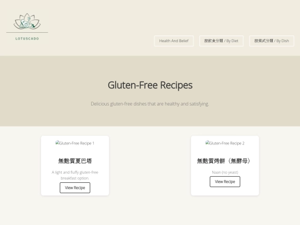The width and height of the screenshot is (300, 225).
Task: Click the Gluten-Free Recipe 2 broken image
Action: tap(225, 143)
